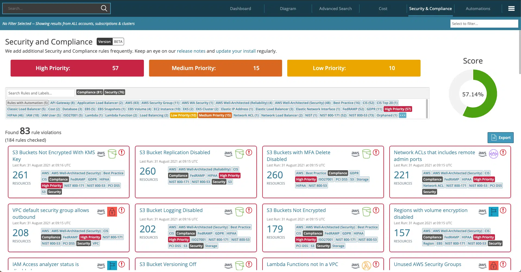Click bucket icon on MFA Delete Disabled card
Image resolution: width=521 pixels, height=272 pixels.
click(367, 154)
